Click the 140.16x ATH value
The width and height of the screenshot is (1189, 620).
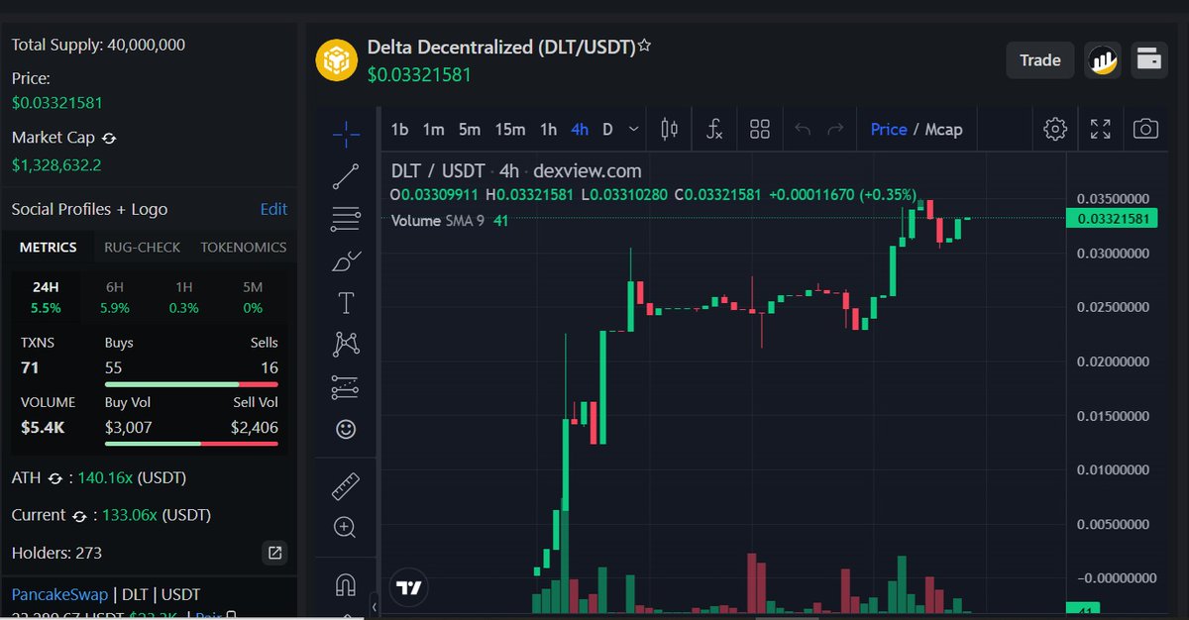[x=104, y=478]
